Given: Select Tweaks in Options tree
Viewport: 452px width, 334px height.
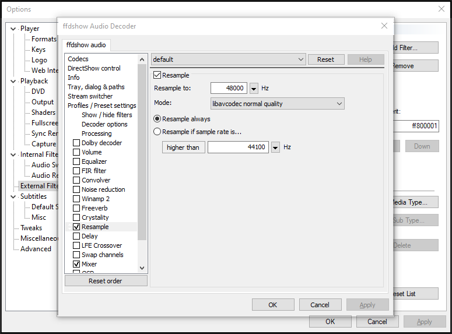Looking at the screenshot, I should tap(31, 228).
